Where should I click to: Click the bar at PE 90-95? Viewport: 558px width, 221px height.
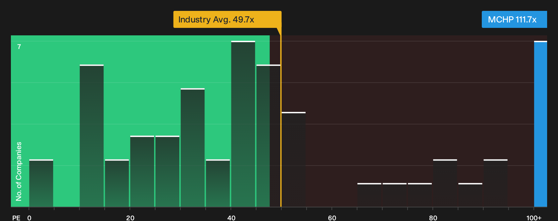495,183
